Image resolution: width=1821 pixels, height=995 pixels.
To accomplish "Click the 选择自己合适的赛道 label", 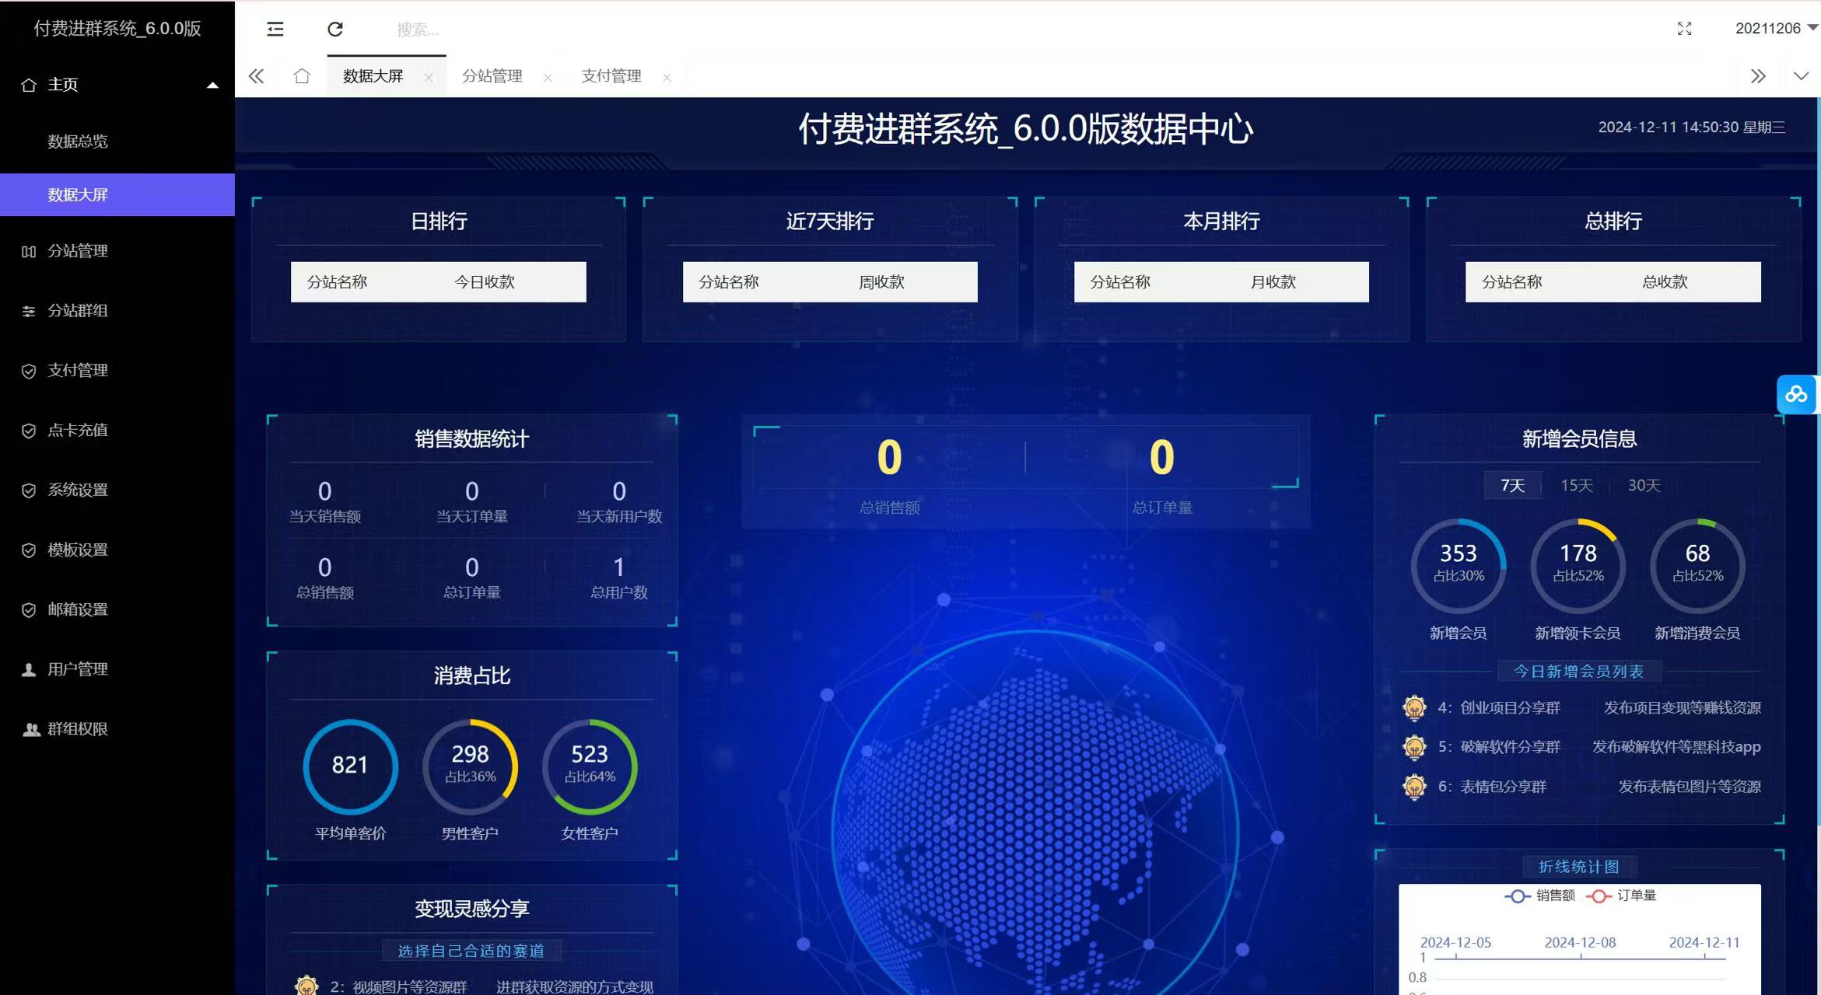I will point(471,951).
